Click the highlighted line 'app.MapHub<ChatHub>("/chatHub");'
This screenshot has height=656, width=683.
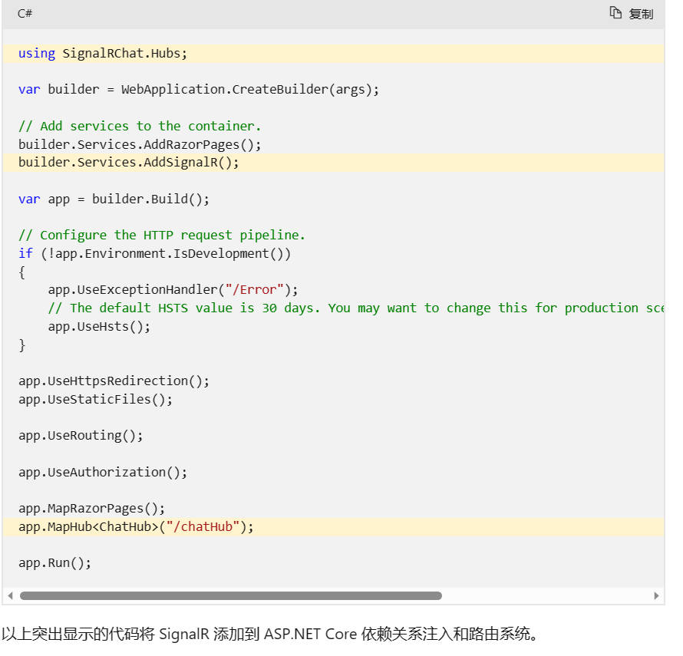point(136,527)
